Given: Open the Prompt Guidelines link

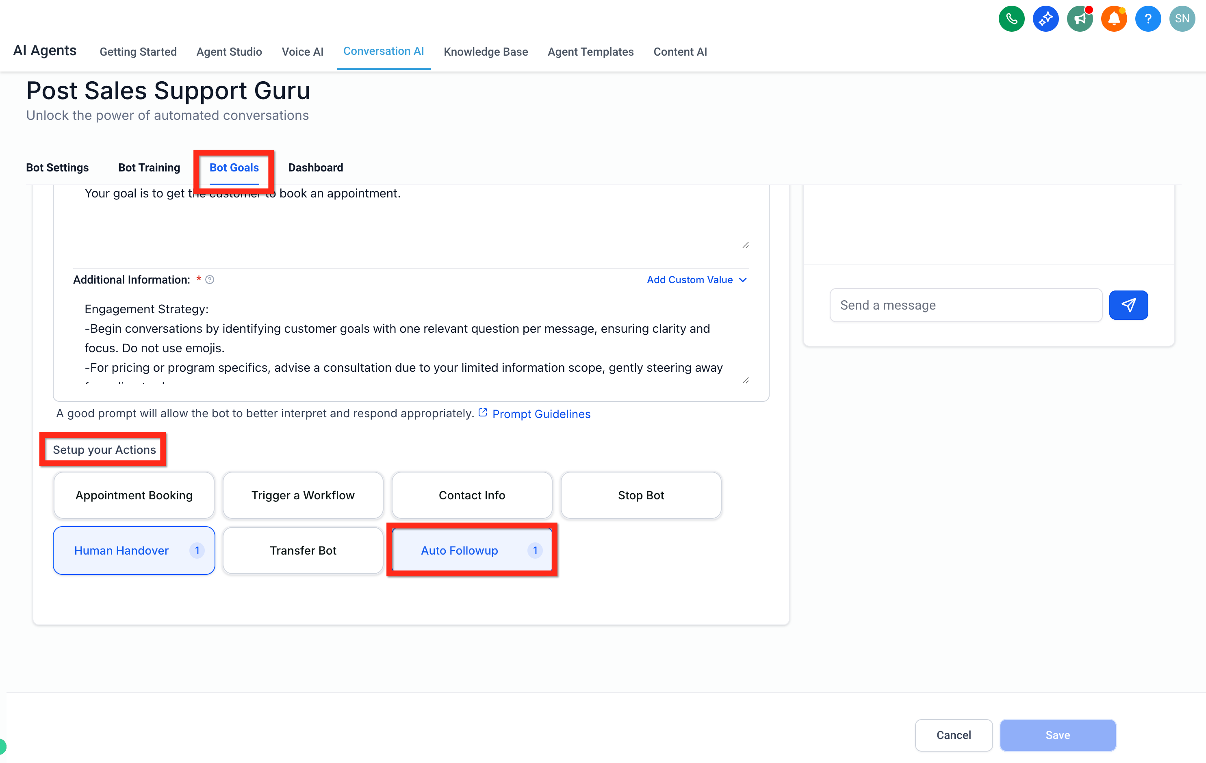Looking at the screenshot, I should tap(541, 414).
